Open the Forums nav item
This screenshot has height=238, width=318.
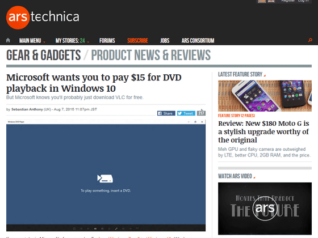click(107, 41)
